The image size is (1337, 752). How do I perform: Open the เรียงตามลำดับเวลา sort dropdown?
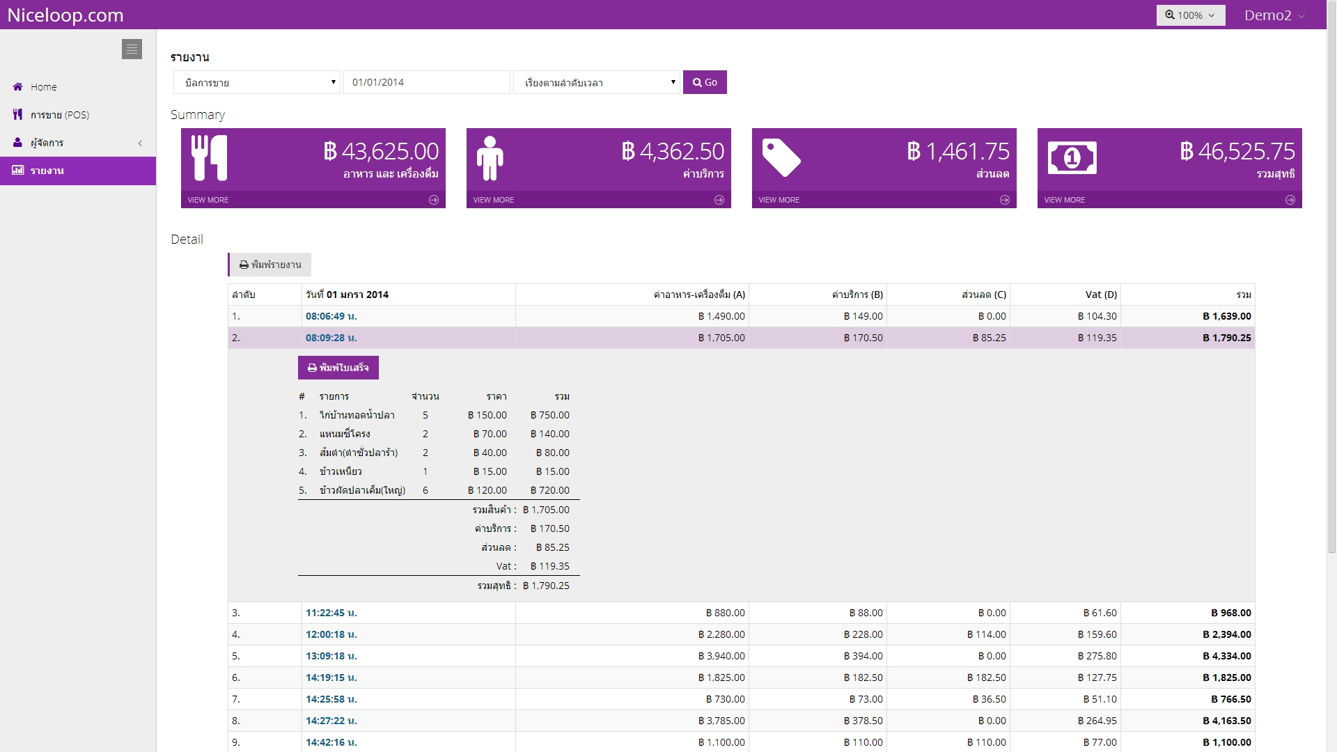click(x=597, y=82)
